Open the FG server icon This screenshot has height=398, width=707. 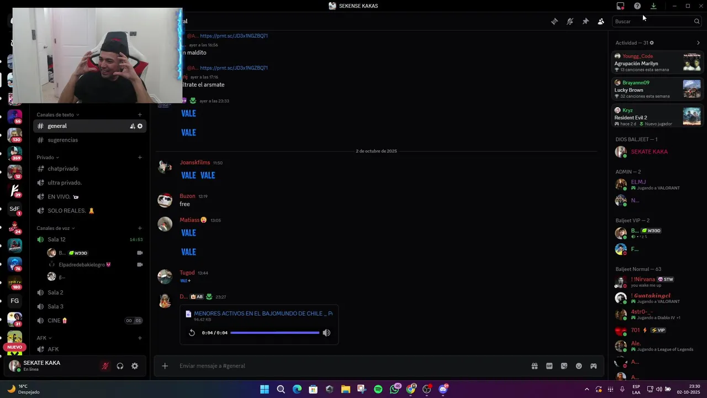(x=15, y=301)
